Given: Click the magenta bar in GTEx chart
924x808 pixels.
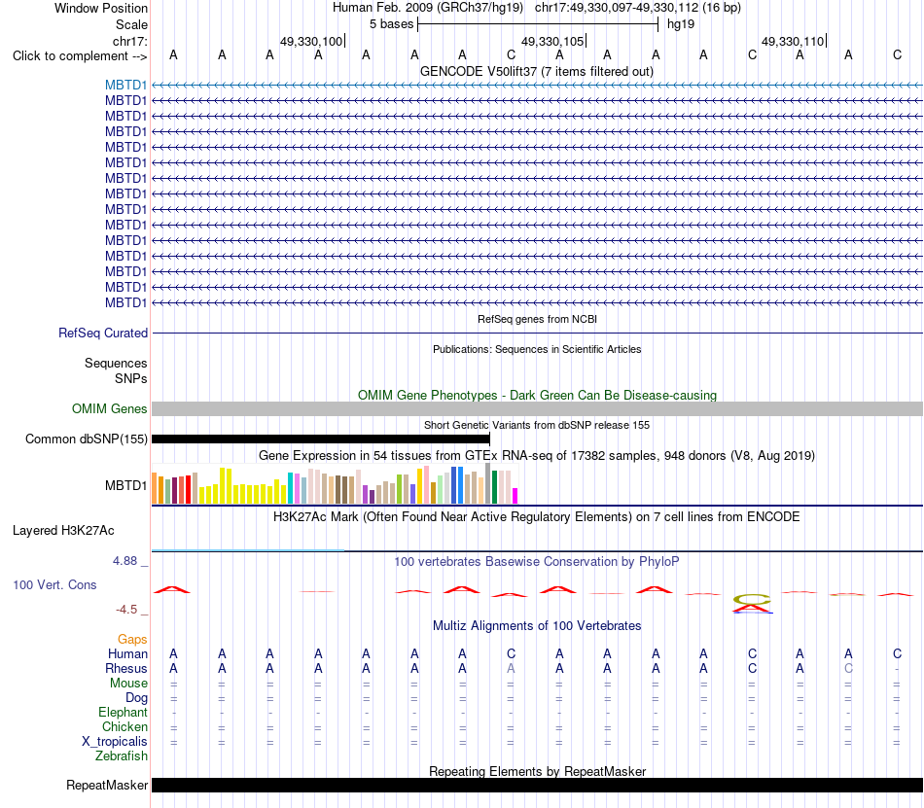Looking at the screenshot, I should [515, 496].
